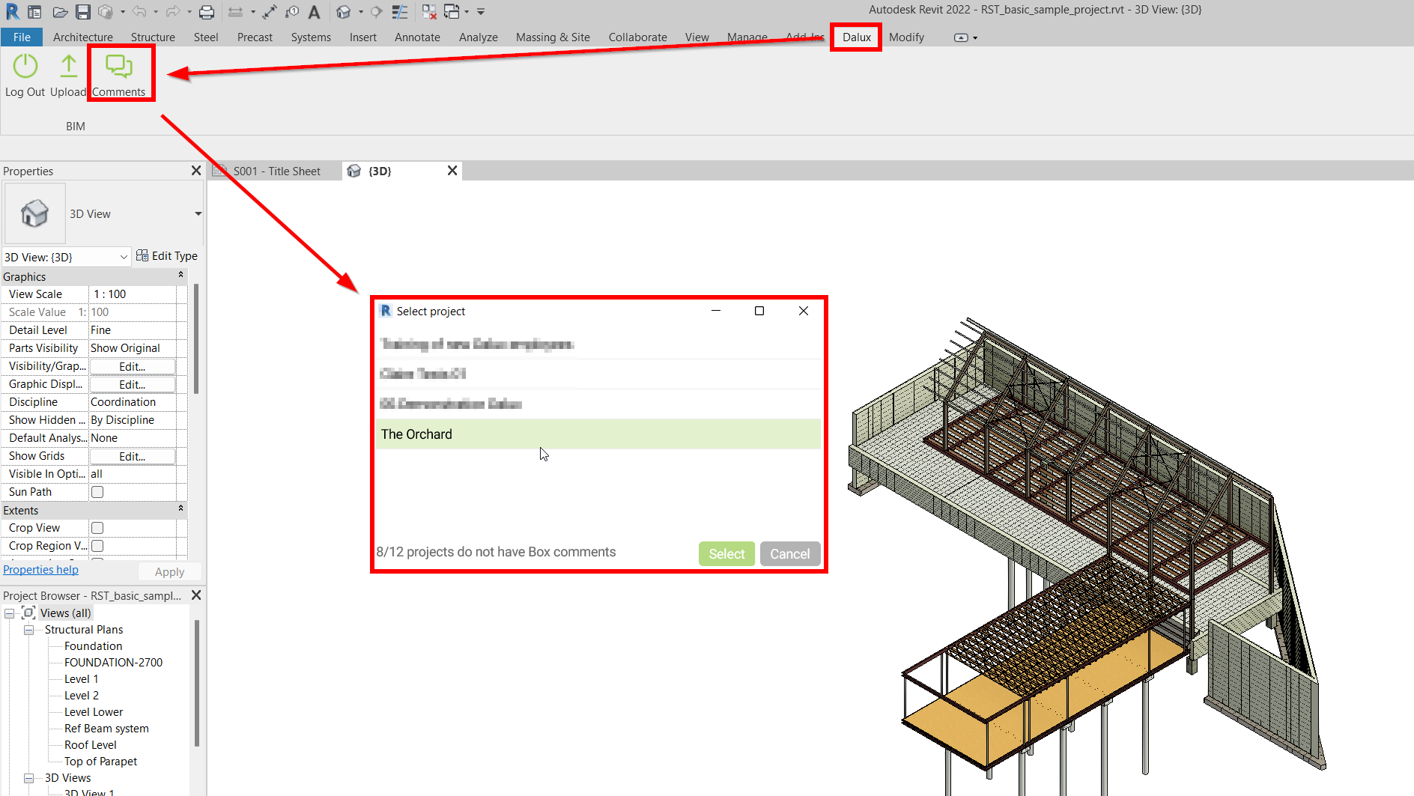Click the Save icon in quick access toolbar
Screen dimensions: 1414x796
(x=83, y=12)
